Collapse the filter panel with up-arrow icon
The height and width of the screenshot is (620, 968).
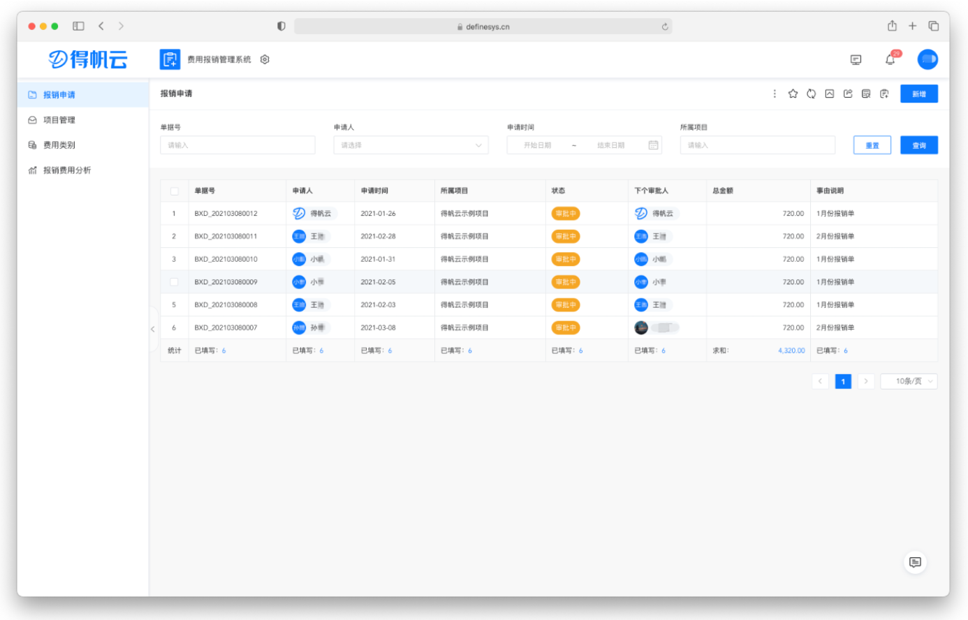[x=829, y=94]
